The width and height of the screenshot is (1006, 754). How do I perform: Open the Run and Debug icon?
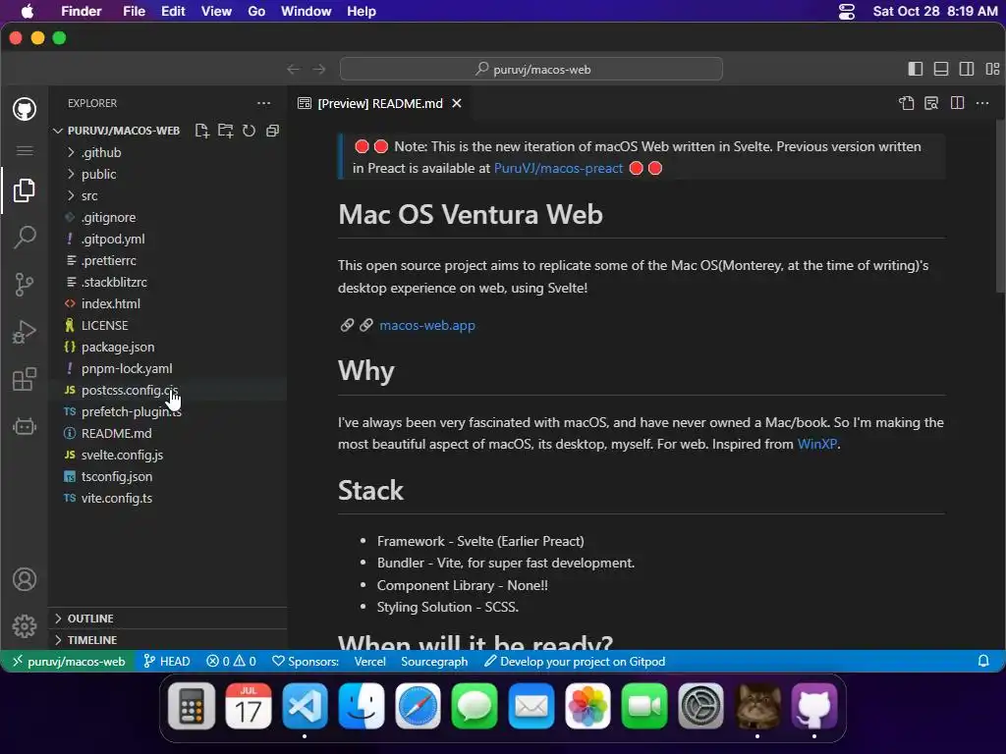click(x=25, y=332)
